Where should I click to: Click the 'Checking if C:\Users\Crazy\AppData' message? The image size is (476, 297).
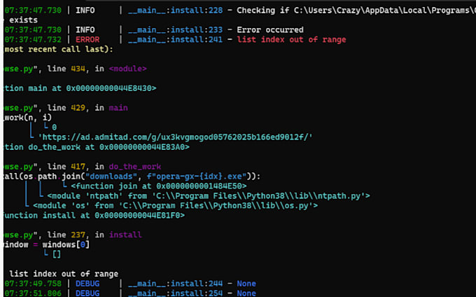[356, 11]
